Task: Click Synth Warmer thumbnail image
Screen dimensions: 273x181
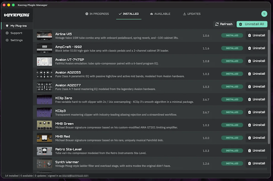Action: click(x=44, y=163)
